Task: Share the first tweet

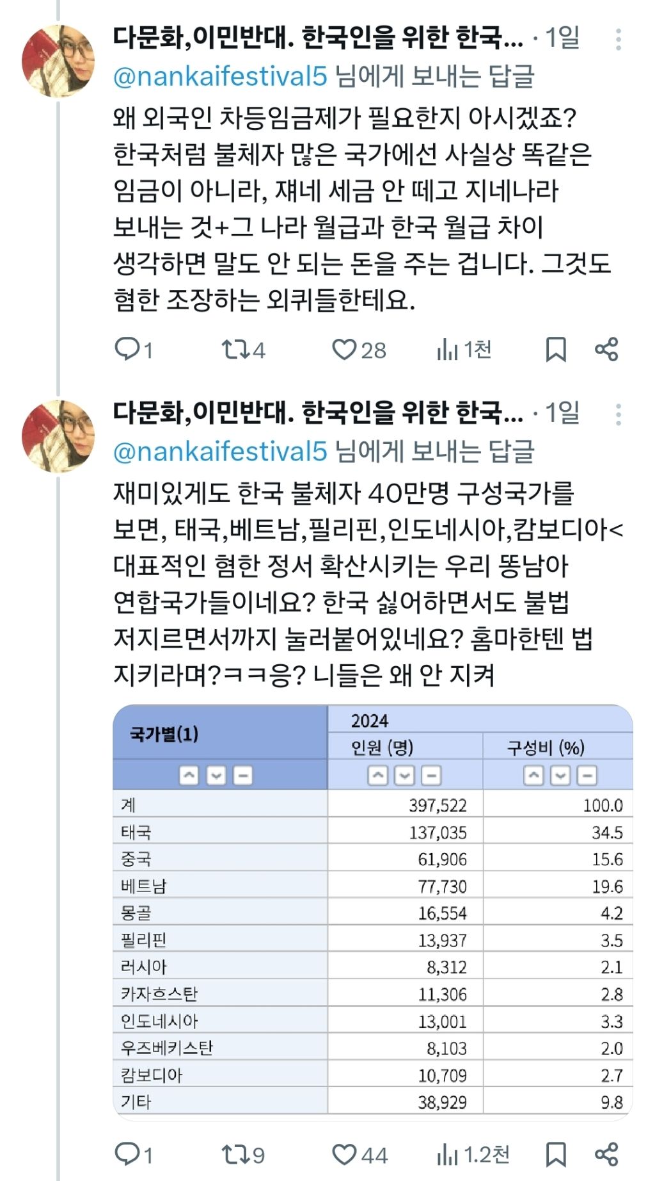Action: point(606,350)
